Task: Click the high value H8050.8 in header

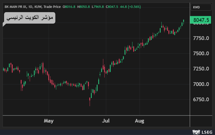Action: 84,7
